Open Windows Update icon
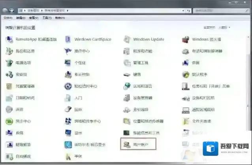The image size is (252, 165). click(127, 39)
